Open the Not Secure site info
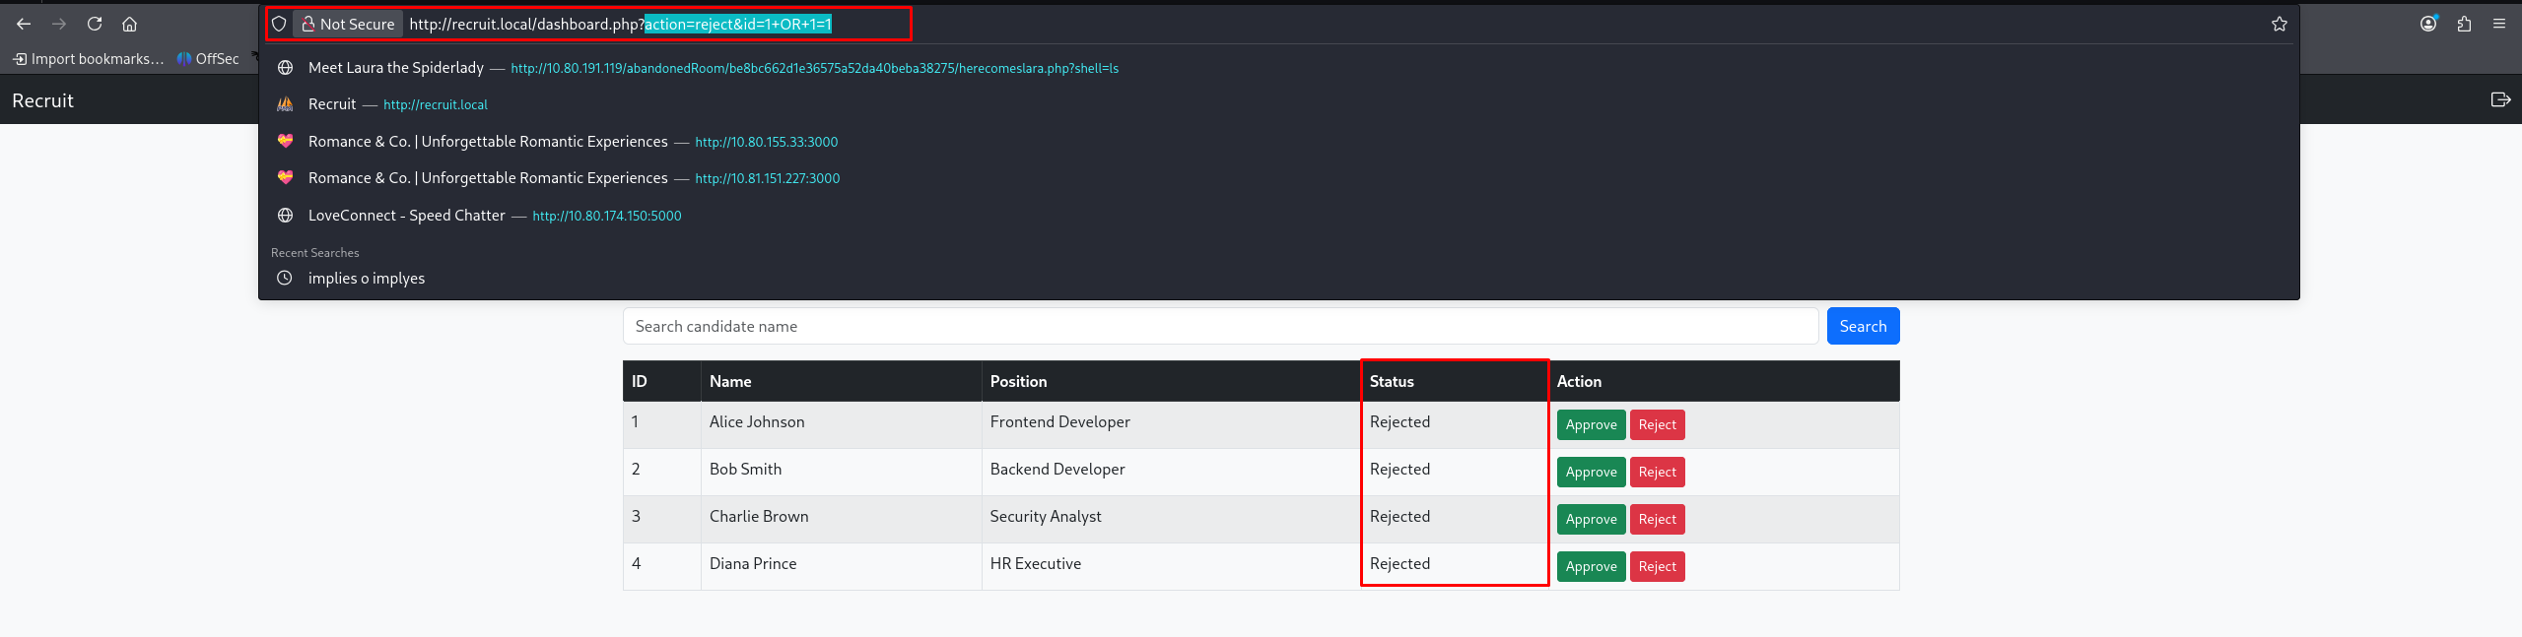Viewport: 2522px width, 637px height. 348,24
